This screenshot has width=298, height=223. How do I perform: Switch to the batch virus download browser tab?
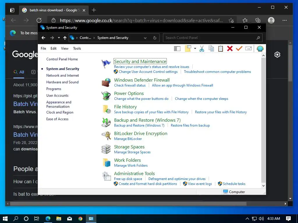coord(54,10)
